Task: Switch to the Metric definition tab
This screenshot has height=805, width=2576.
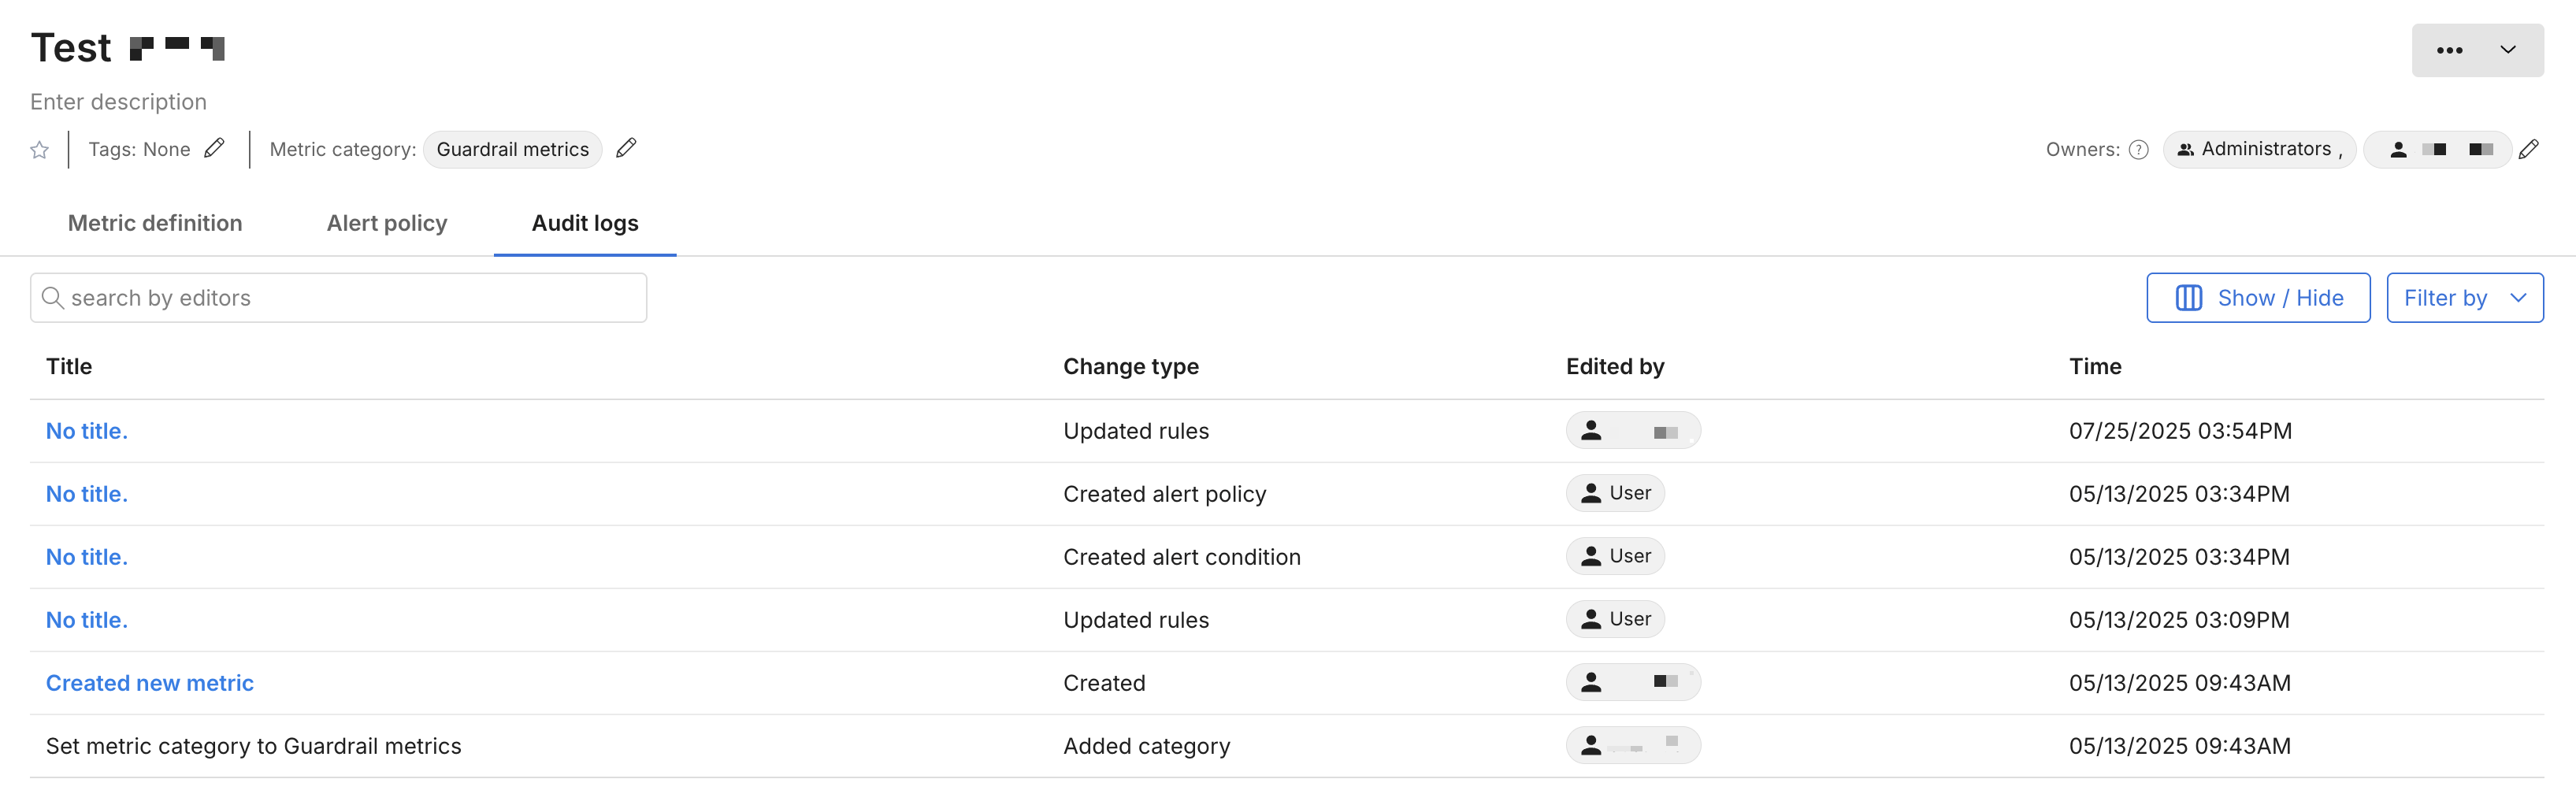Action: [155, 223]
